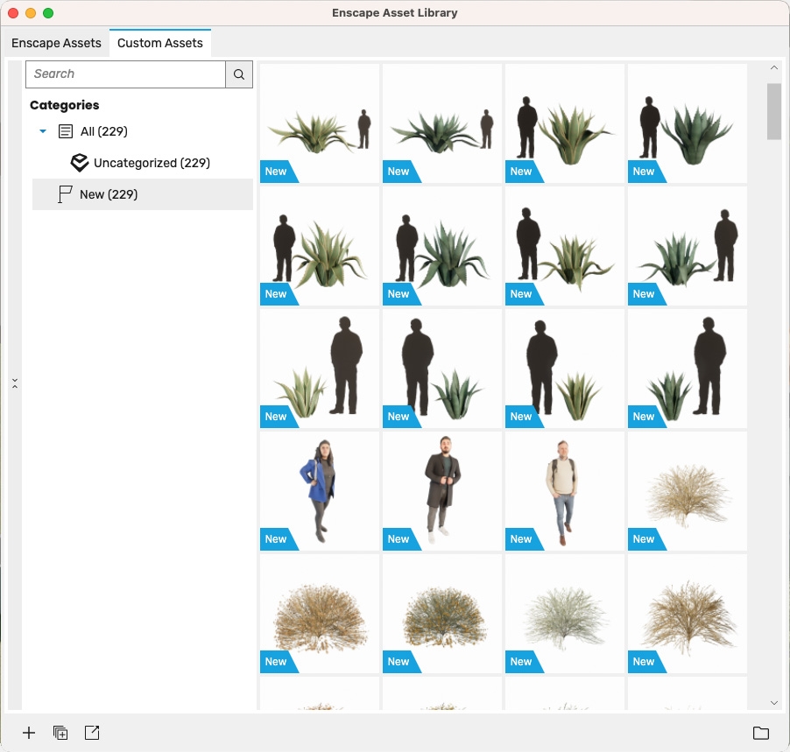Click the green zoom button of the window
790x752 pixels.
(x=48, y=13)
